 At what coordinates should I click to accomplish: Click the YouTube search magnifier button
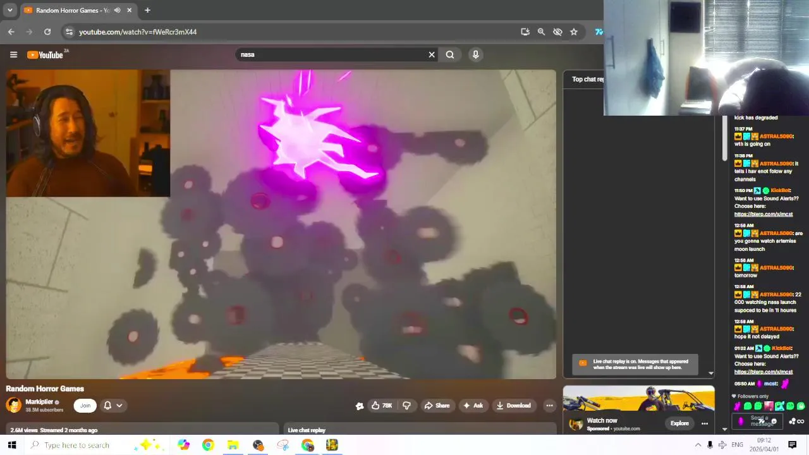coord(450,54)
